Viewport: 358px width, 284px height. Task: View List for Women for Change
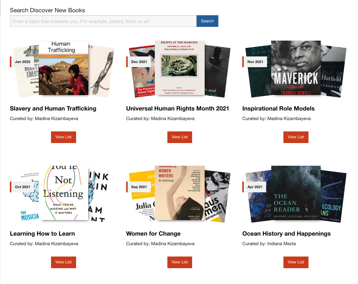(180, 262)
